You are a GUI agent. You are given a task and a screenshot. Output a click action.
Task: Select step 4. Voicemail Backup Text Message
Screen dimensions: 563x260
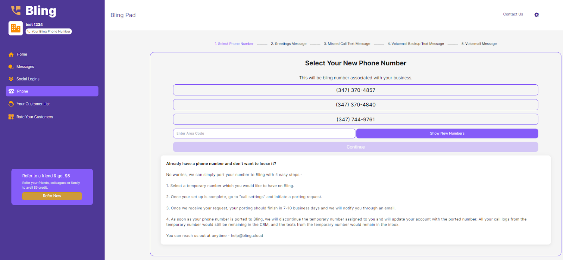click(x=416, y=44)
